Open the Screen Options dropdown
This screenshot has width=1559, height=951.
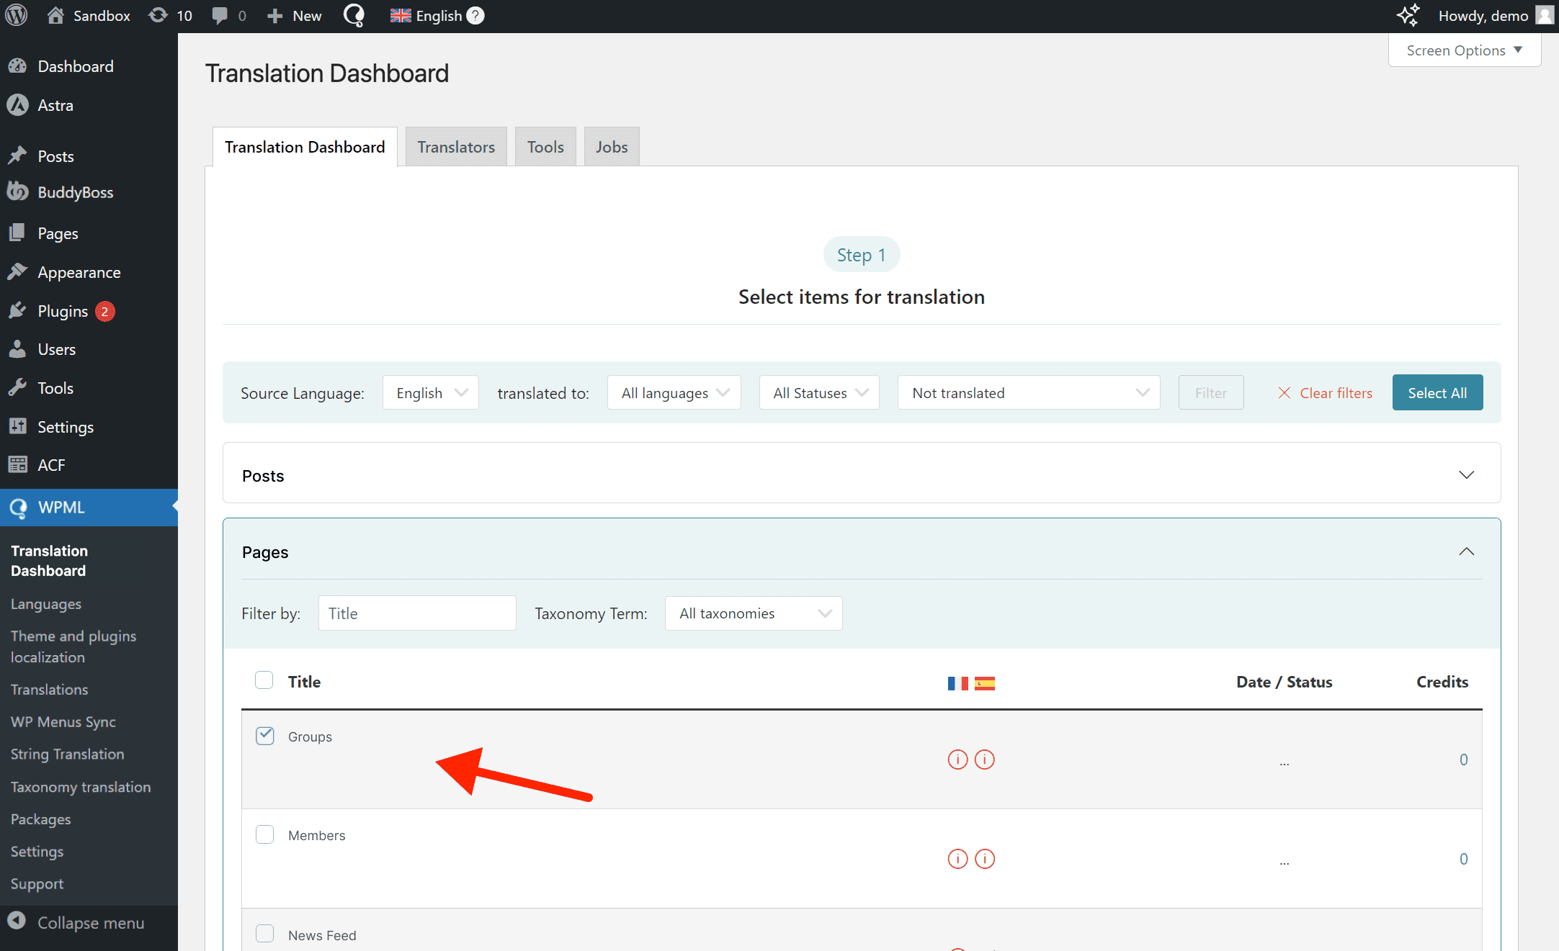pyautogui.click(x=1465, y=50)
